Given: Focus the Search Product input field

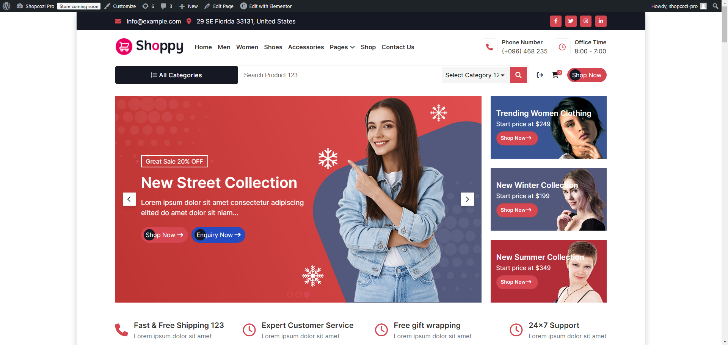Looking at the screenshot, I should pyautogui.click(x=341, y=75).
